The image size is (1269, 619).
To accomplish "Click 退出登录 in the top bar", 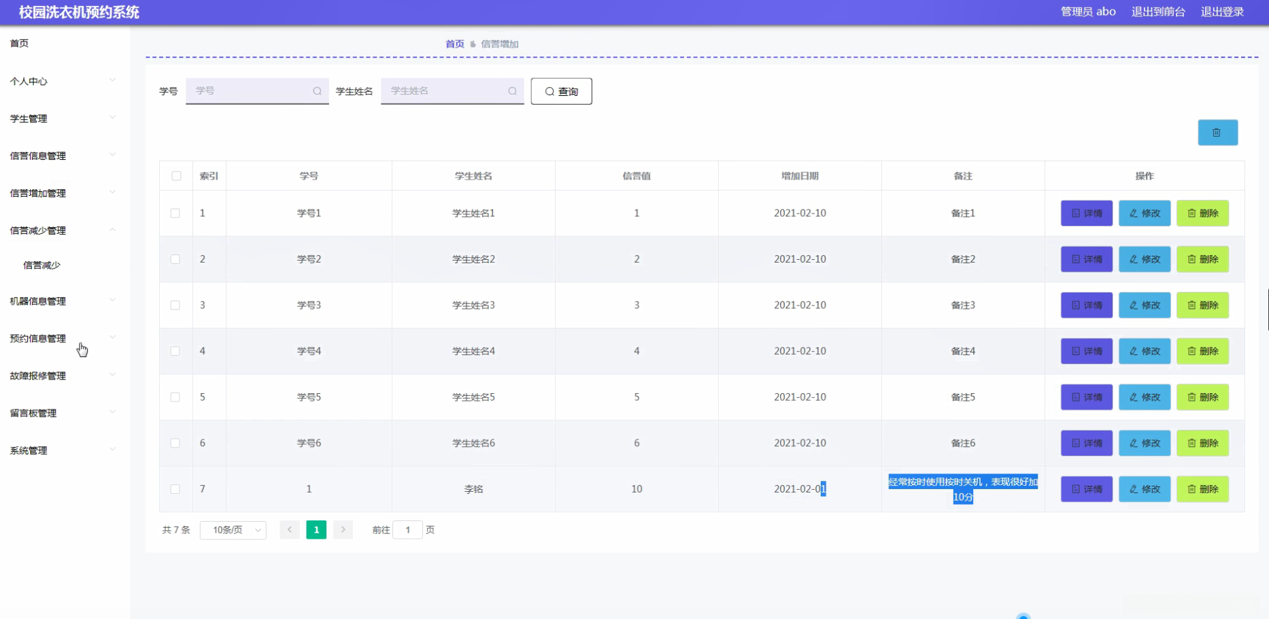I will pos(1222,12).
